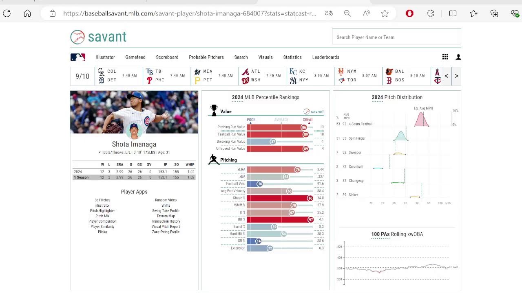Click the BB % percentile marker 97

point(311,220)
